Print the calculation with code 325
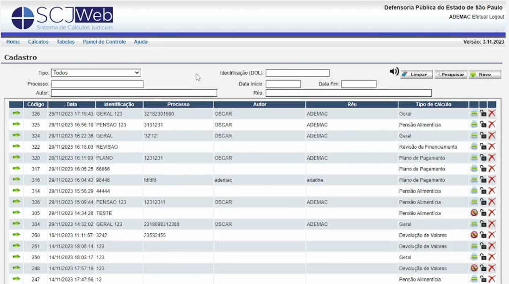The height and width of the screenshot is (284, 509). point(474,124)
